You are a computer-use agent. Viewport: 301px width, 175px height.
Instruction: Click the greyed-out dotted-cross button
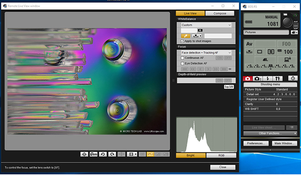point(121,154)
